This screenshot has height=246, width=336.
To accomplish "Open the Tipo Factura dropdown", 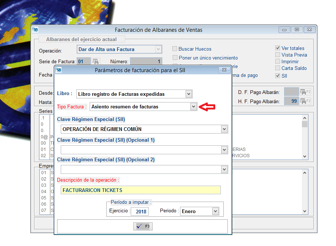I will pyautogui.click(x=194, y=106).
